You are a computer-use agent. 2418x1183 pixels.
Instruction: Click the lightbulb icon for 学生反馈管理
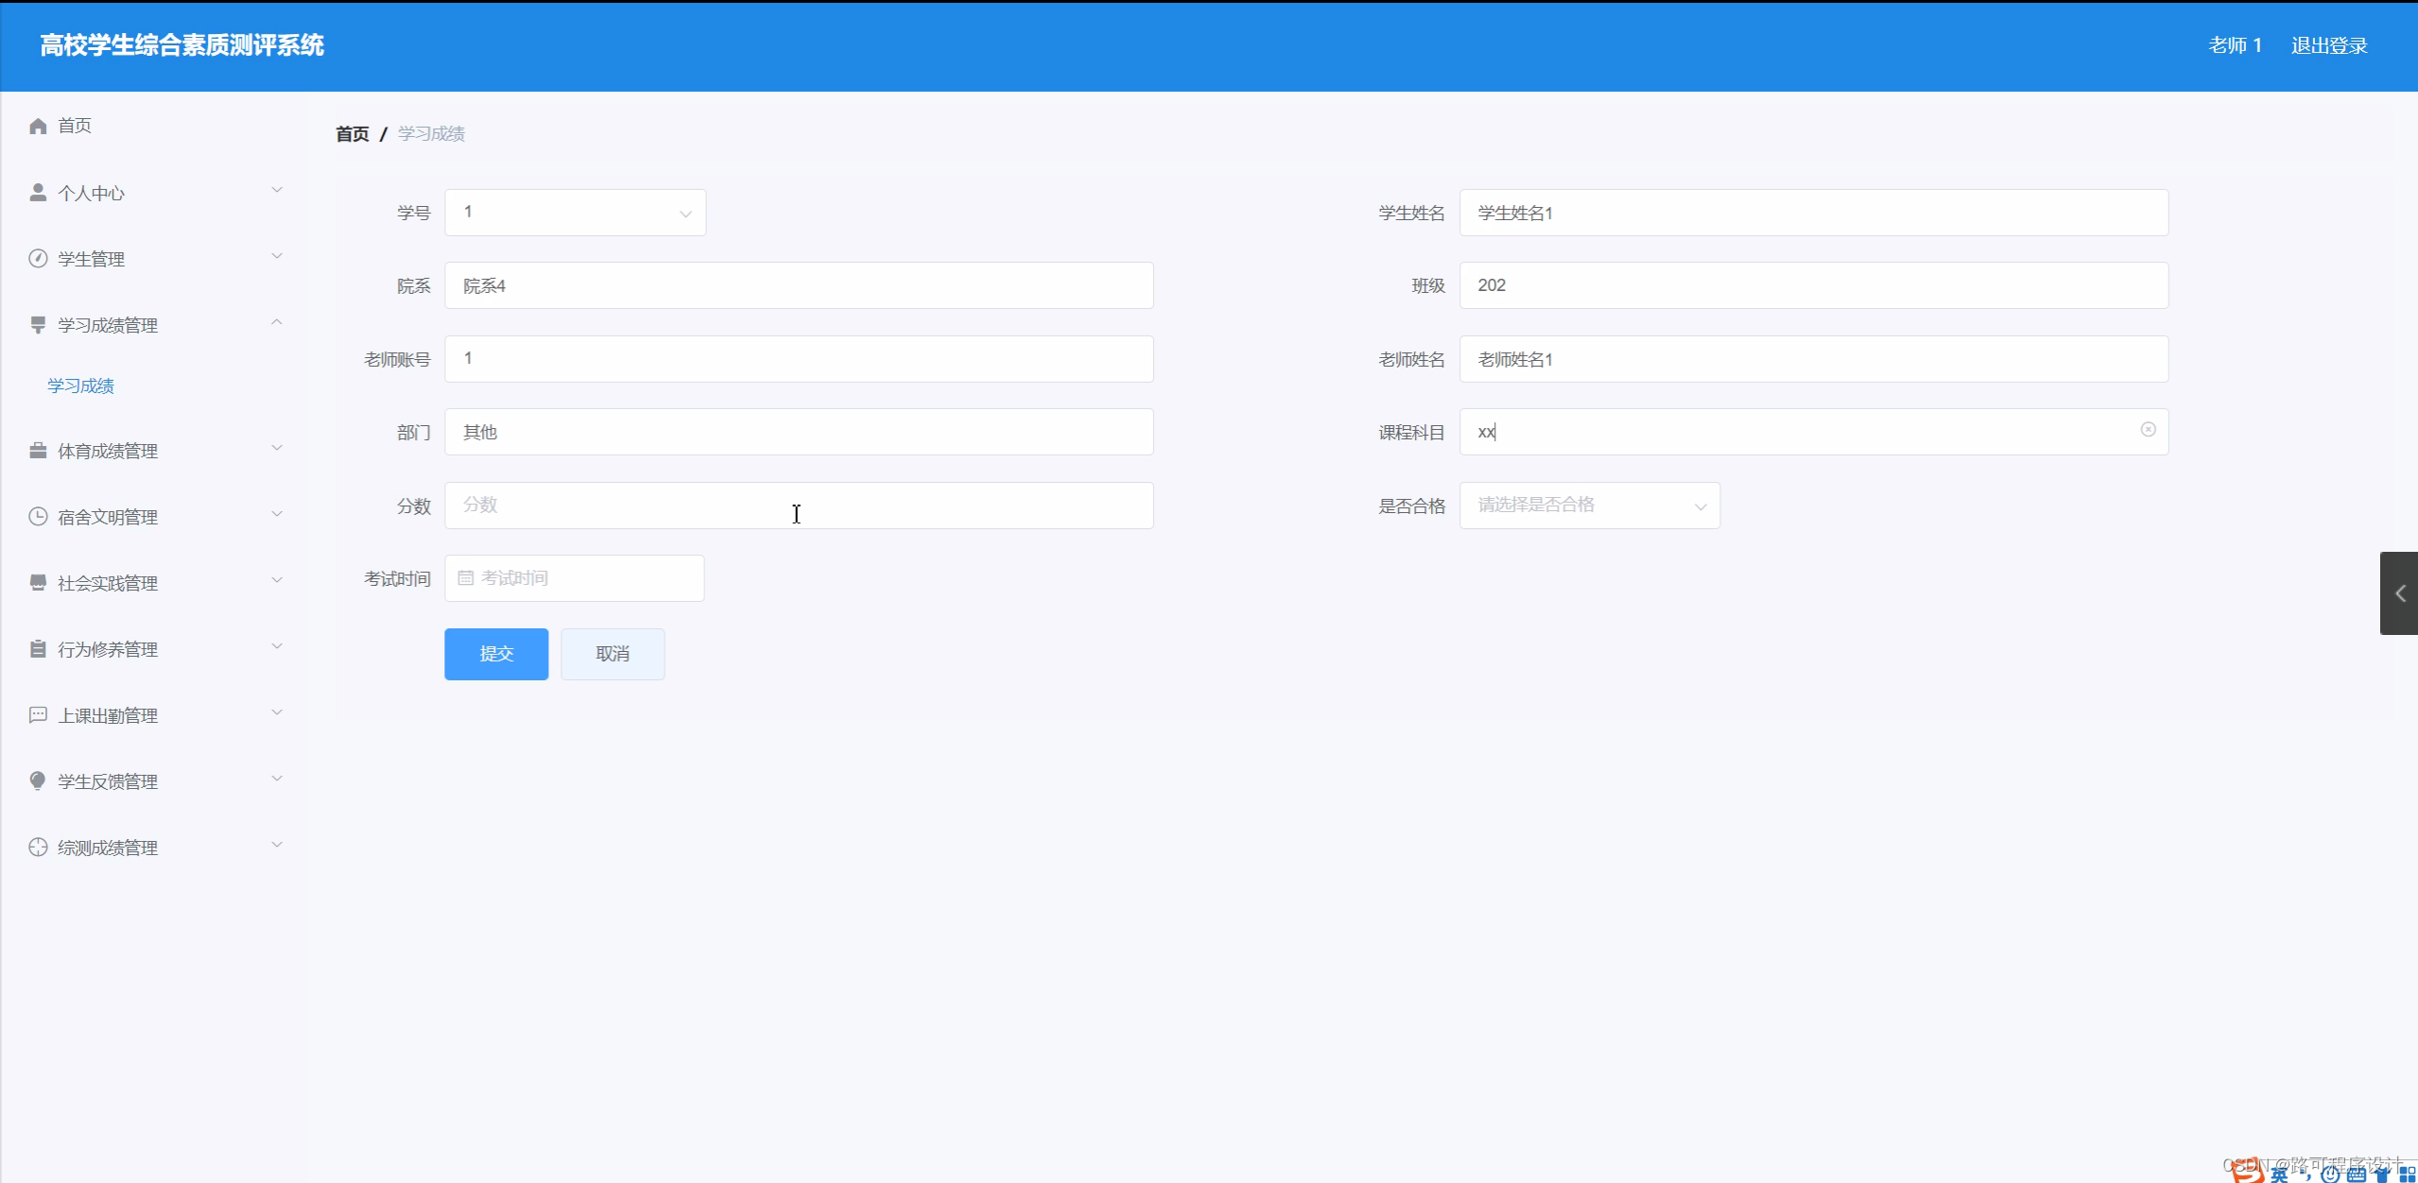click(38, 781)
